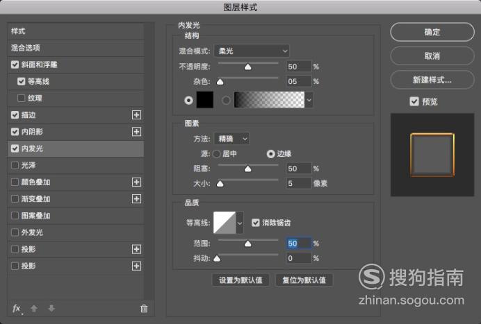Viewport: 481px width, 324px height.
Task: Click the move effect down arrow icon
Action: (51, 308)
